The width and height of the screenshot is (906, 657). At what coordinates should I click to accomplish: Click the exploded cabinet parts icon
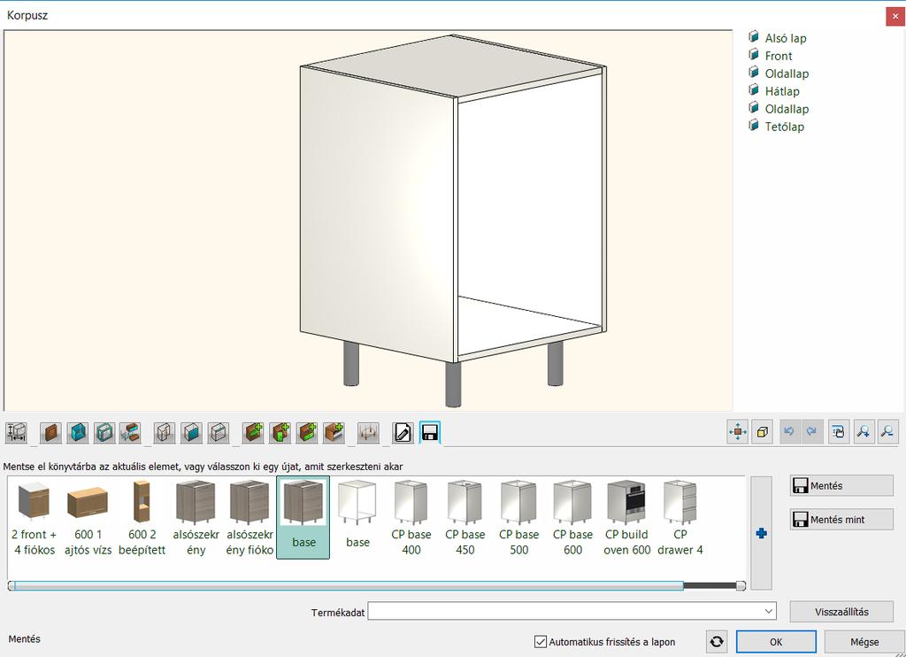click(x=130, y=432)
